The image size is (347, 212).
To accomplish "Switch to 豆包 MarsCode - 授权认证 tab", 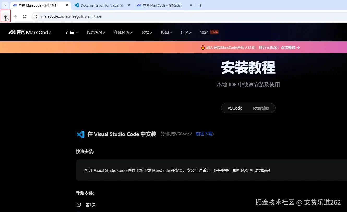I will 162,5.
